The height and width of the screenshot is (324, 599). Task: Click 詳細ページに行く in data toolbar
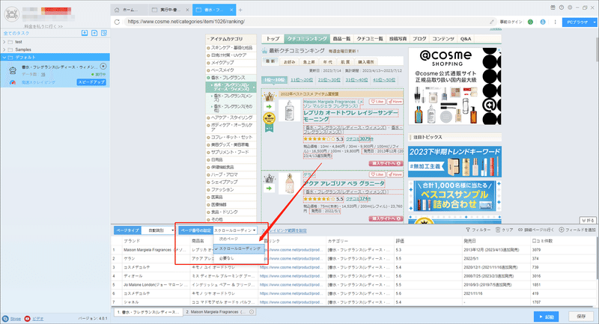[536, 230]
